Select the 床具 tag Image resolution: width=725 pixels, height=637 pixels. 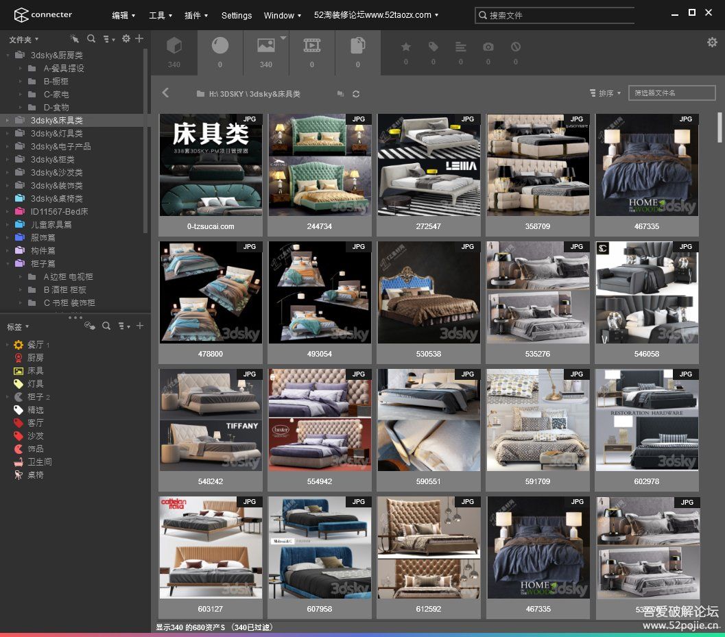(36, 371)
